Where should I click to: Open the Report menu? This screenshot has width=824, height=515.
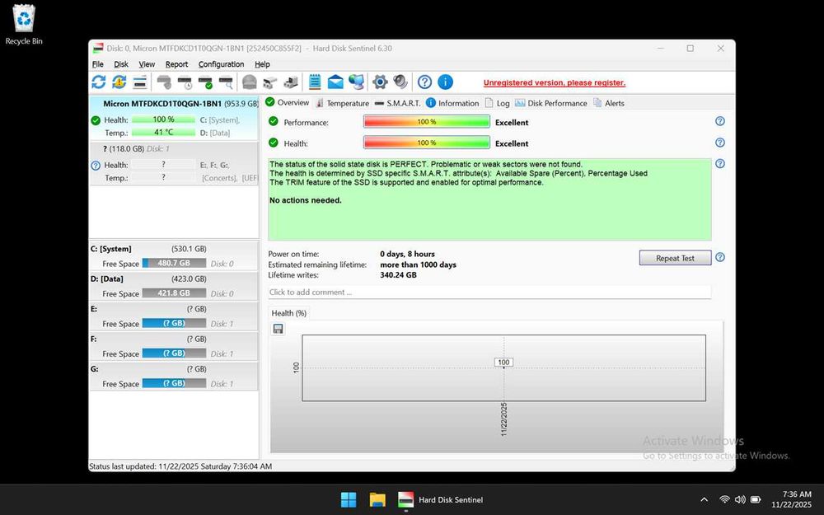(176, 64)
